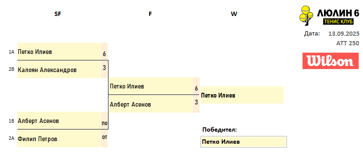This screenshot has height=164, width=363.
Task: Click the Победител name input box
Action: point(244,142)
